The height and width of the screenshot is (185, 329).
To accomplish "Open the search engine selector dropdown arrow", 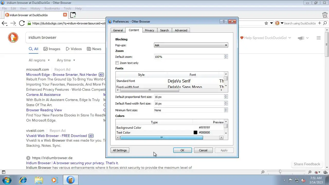I will [x=282, y=23].
